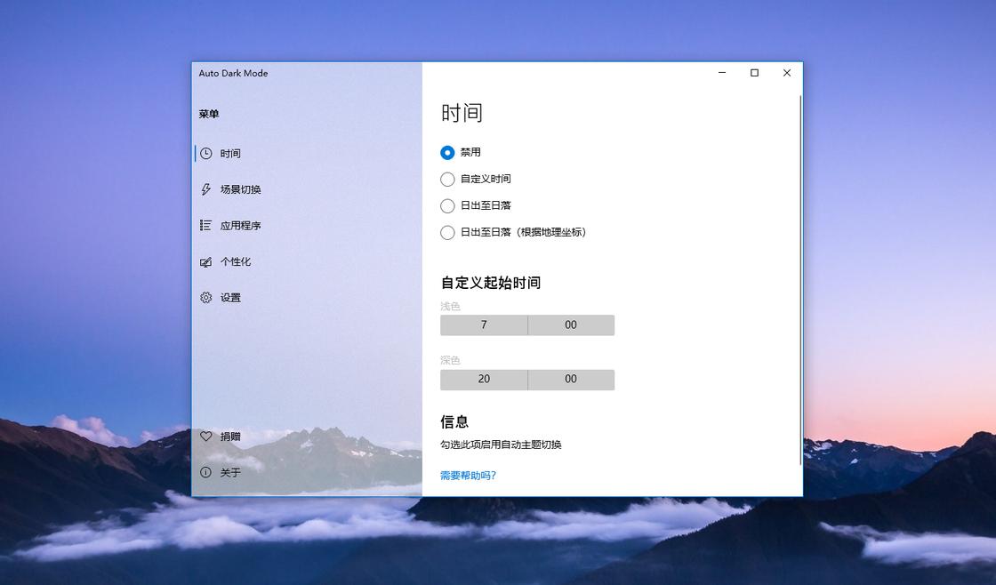Click the list icon beside 应用程序

click(x=206, y=225)
